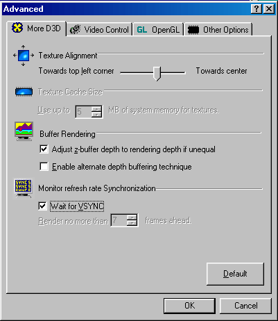Confirm settings with the OK button
Screen dimensions: 278x321
[189, 306]
